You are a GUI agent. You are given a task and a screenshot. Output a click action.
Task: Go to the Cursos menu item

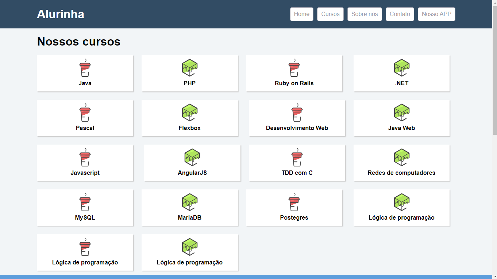[x=330, y=14]
